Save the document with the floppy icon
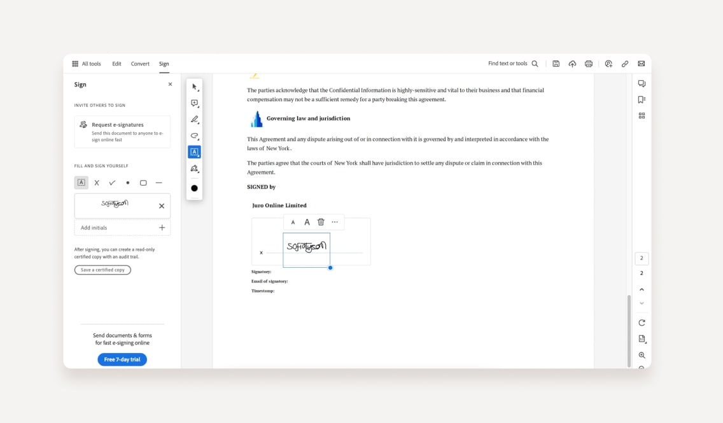The height and width of the screenshot is (423, 723). click(x=556, y=64)
